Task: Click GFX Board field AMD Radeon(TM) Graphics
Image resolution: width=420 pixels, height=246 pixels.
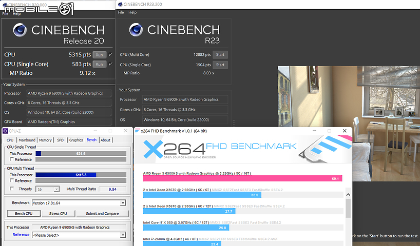Action: pos(69,121)
